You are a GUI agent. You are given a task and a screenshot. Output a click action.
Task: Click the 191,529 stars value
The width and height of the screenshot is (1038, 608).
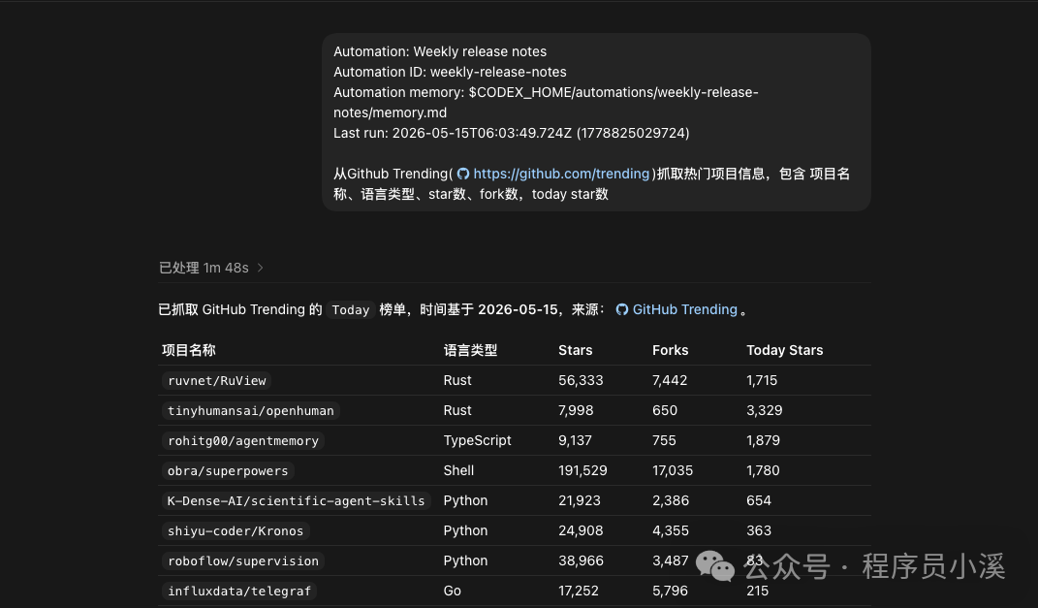tap(582, 470)
